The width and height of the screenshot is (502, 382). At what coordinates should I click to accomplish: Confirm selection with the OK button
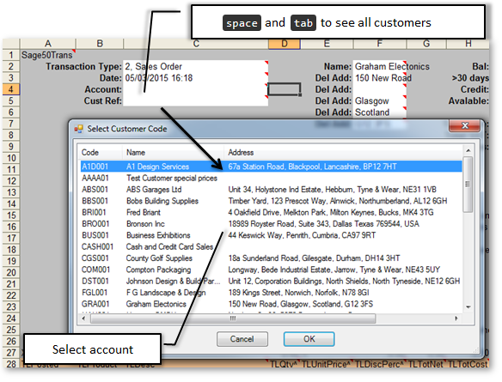pyautogui.click(x=309, y=339)
